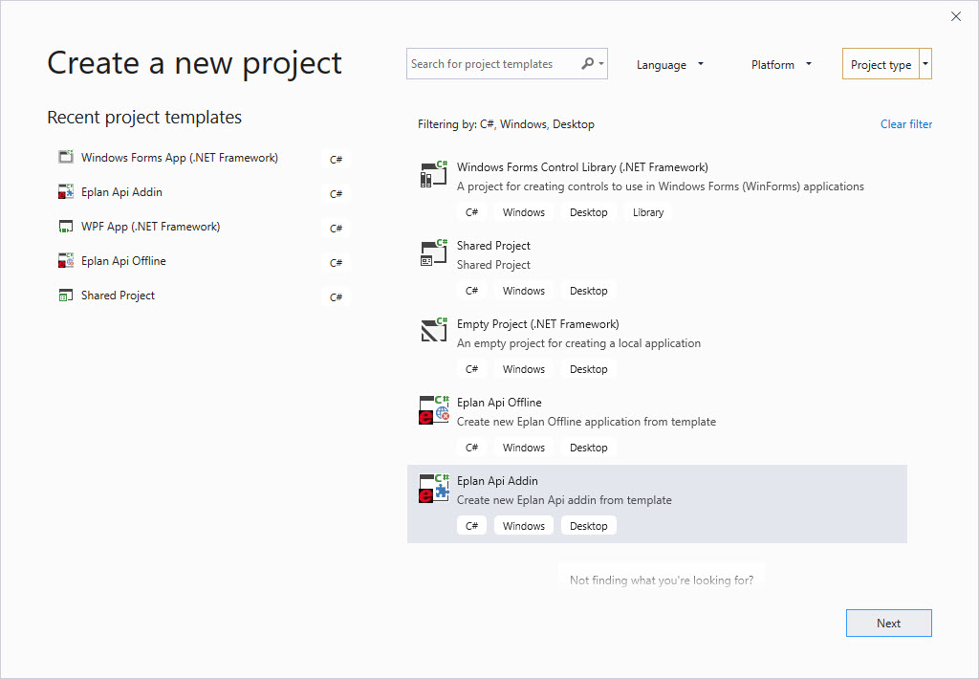Click the Eplan Api Offline icon in the results list
Viewport: 979px width, 679px height.
434,409
